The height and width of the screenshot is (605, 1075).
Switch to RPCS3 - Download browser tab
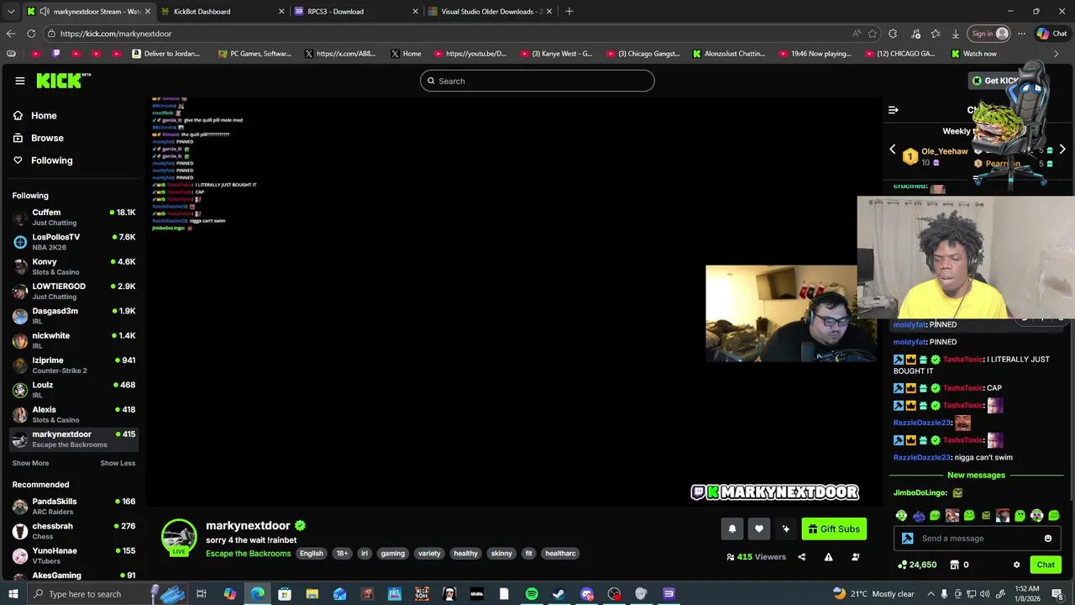click(355, 12)
